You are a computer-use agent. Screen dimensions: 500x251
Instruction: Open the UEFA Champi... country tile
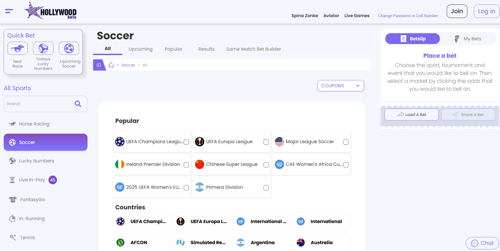(x=141, y=221)
